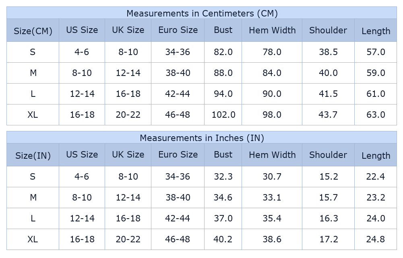Select the 30.7 hem width cell
403x258 pixels.
pos(272,176)
